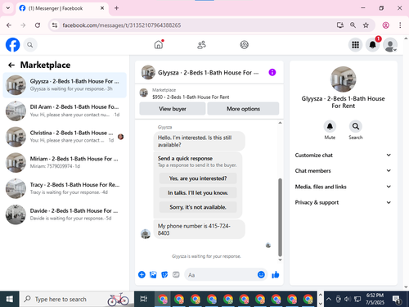Open the Friends icon in top navigation
This screenshot has height=307, width=409.
pos(201,45)
